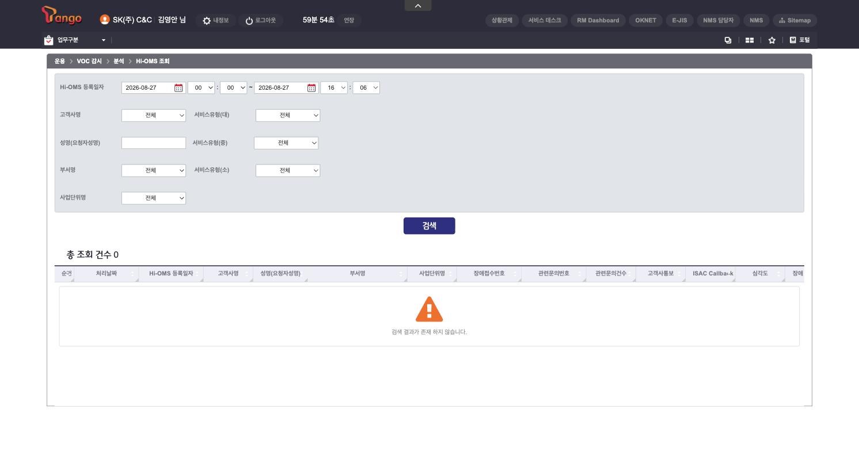Sort by Hi-OMS 등록일자 column header

[x=171, y=274]
